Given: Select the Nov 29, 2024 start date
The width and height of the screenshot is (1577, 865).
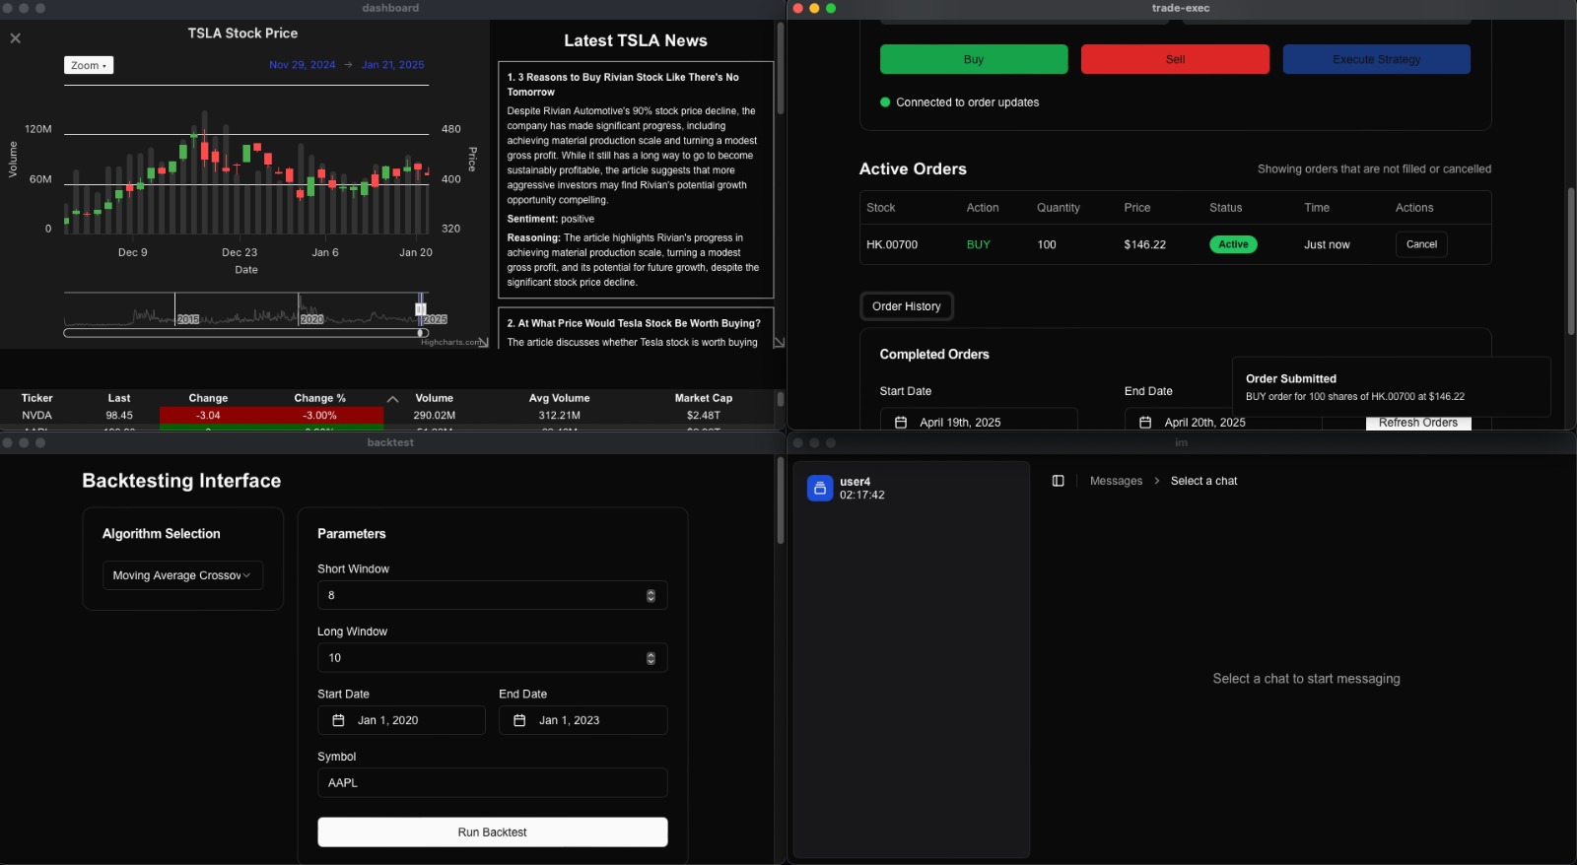Looking at the screenshot, I should tap(302, 65).
